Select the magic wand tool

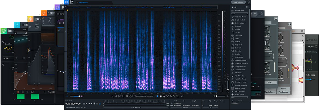174,96
